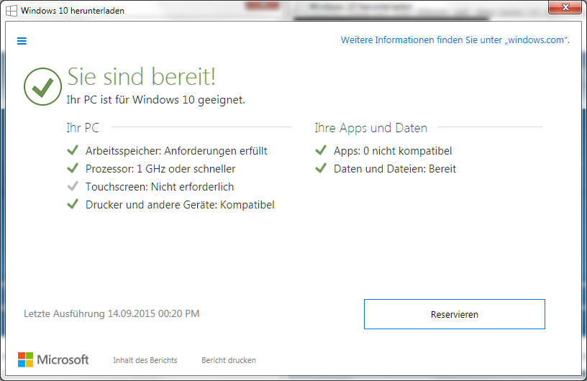
Task: Click the 'Sie sind bereit!' heading
Action: coord(142,77)
